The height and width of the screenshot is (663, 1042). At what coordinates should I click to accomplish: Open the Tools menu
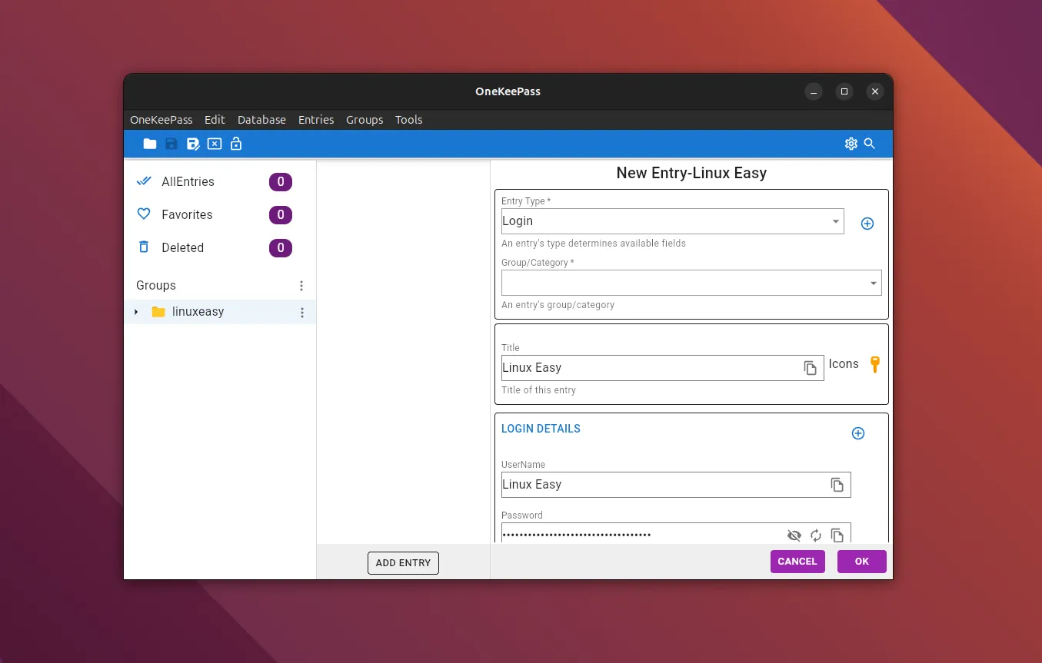point(408,120)
